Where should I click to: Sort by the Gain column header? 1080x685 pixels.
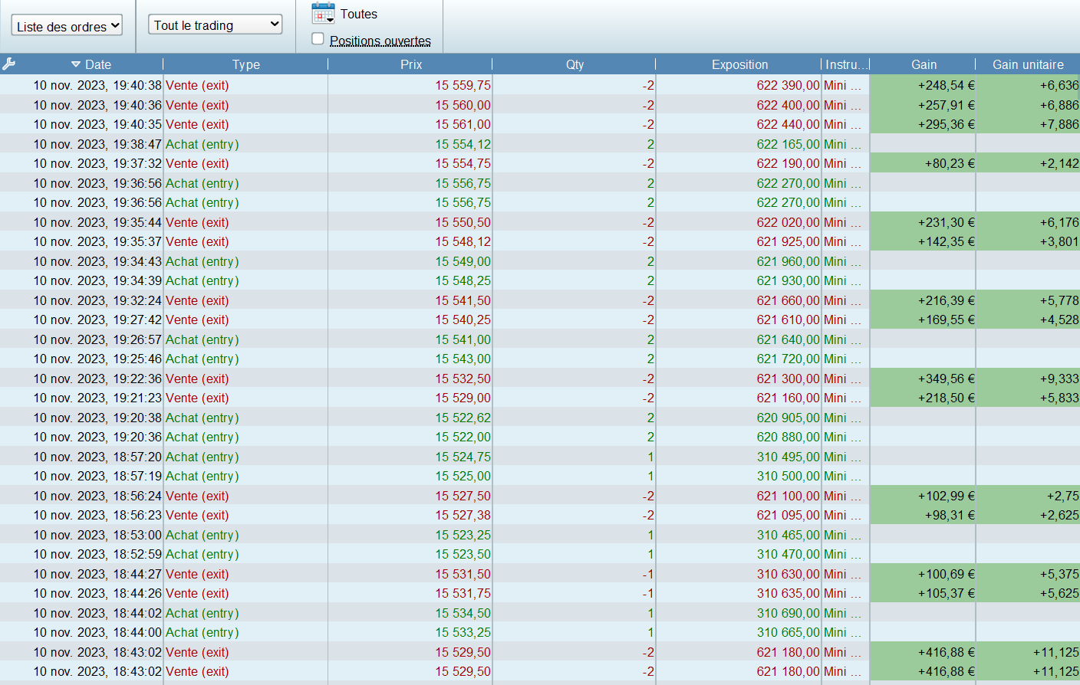point(923,64)
